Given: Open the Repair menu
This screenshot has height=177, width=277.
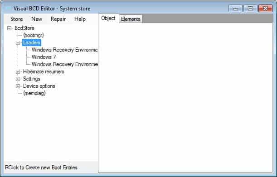Looking at the screenshot, I should pyautogui.click(x=58, y=19).
